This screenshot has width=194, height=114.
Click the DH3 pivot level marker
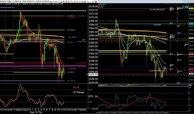[171, 23]
